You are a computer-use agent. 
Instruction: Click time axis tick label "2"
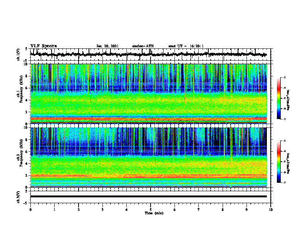[79, 210]
